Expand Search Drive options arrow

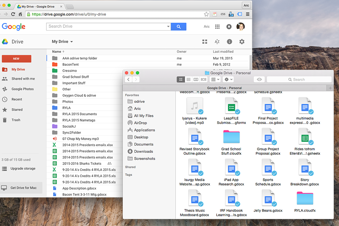pyautogui.click(x=168, y=27)
